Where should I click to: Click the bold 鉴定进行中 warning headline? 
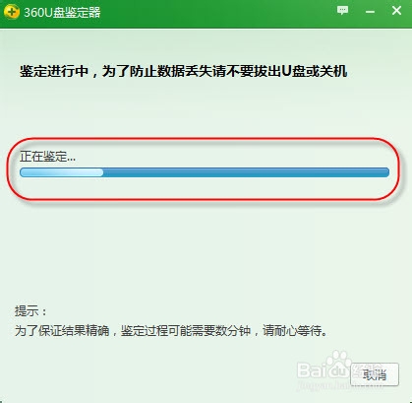pyautogui.click(x=54, y=71)
